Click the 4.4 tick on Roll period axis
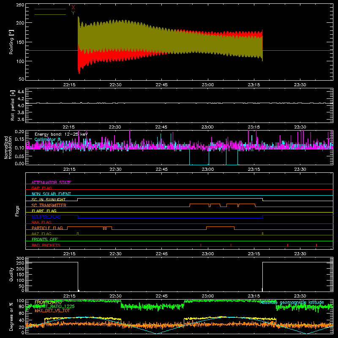 coord(21,92)
